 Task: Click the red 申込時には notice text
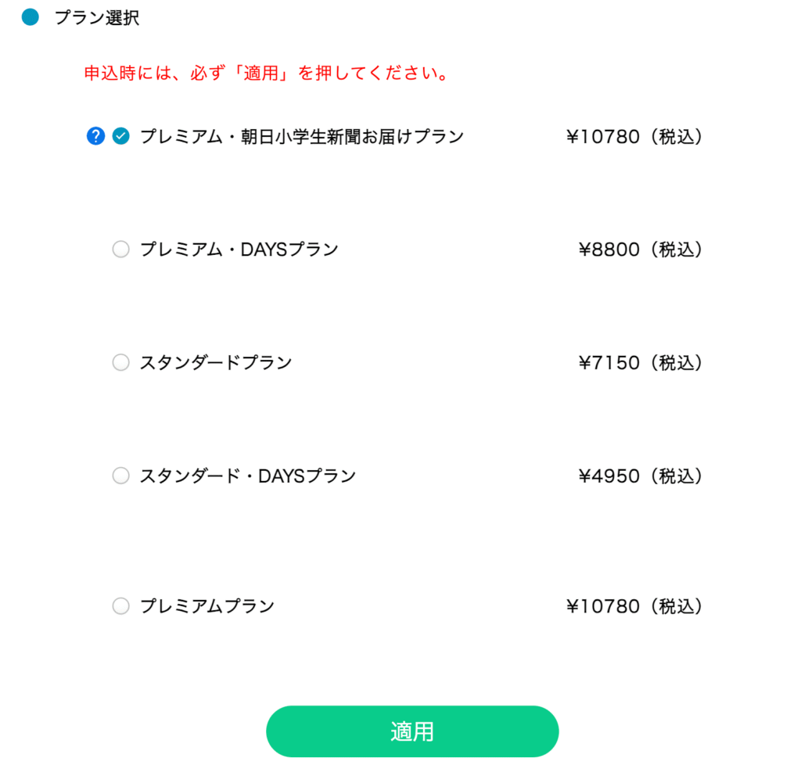point(266,74)
